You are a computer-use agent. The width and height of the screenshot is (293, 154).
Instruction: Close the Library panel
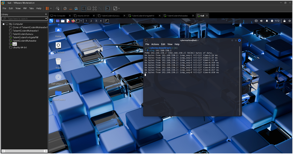click(46, 14)
